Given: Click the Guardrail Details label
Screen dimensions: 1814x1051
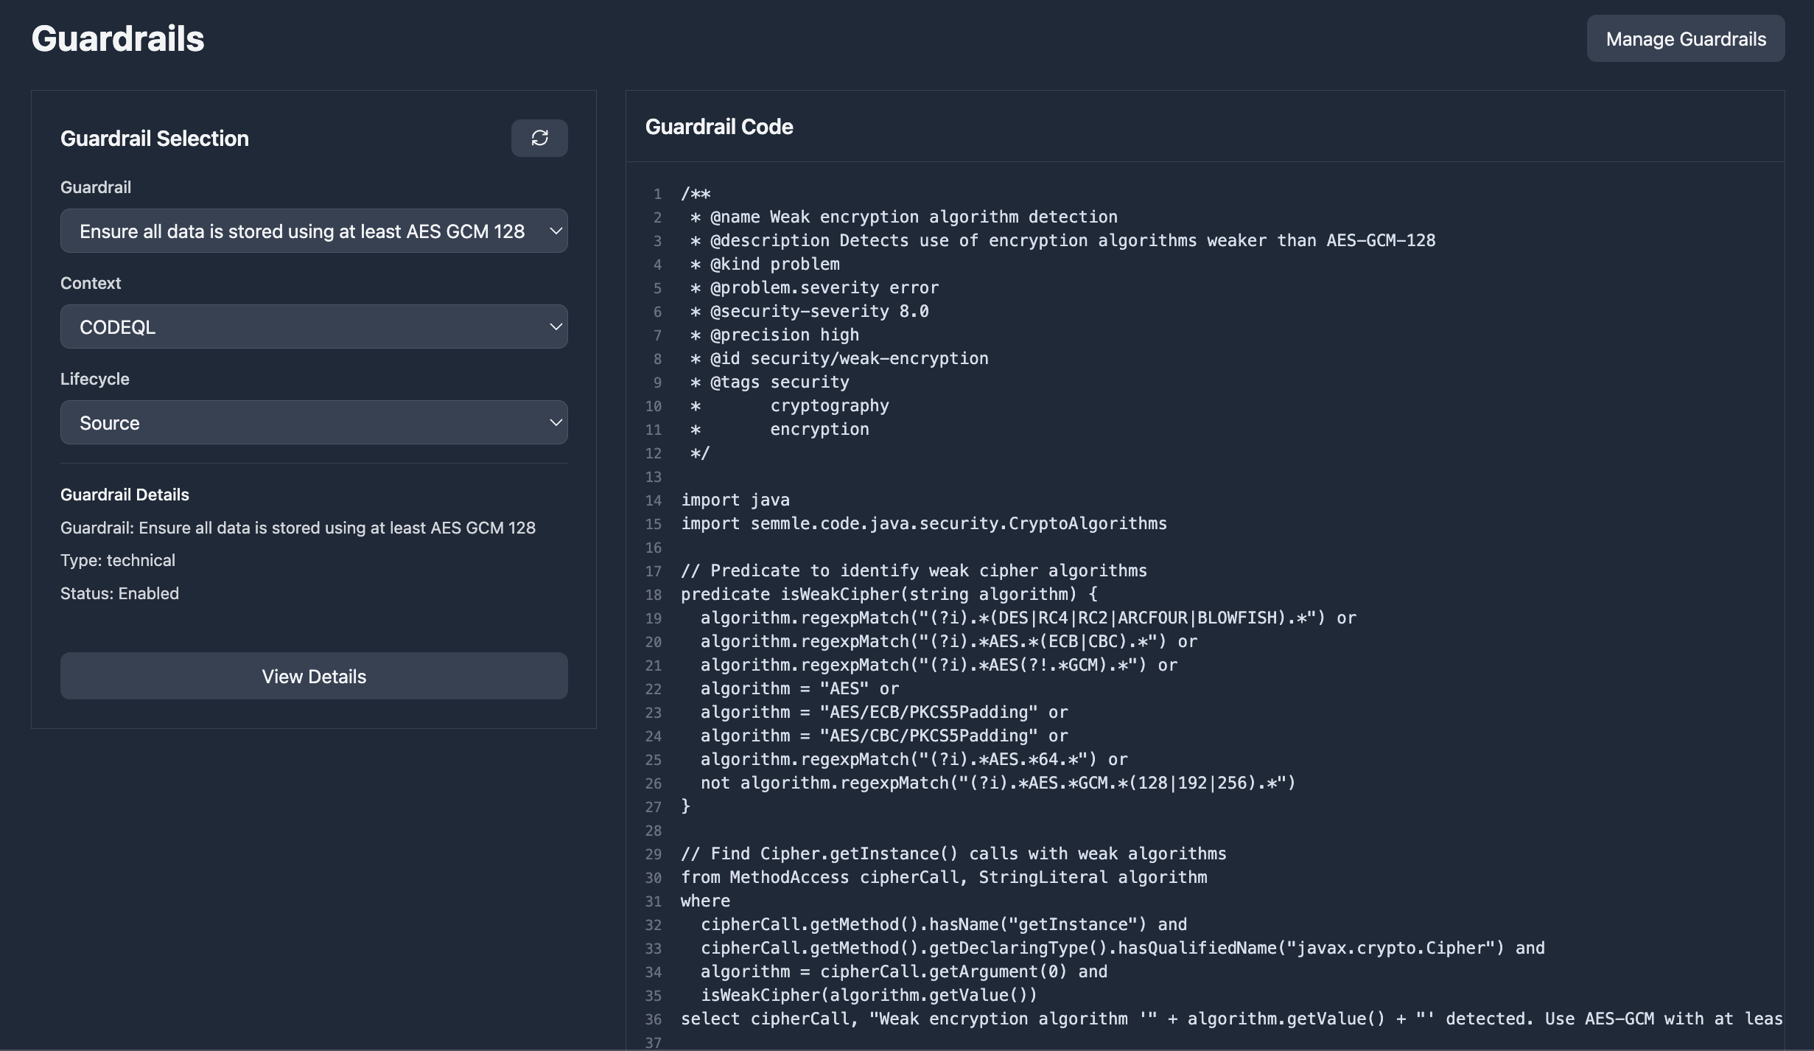Looking at the screenshot, I should tap(125, 495).
